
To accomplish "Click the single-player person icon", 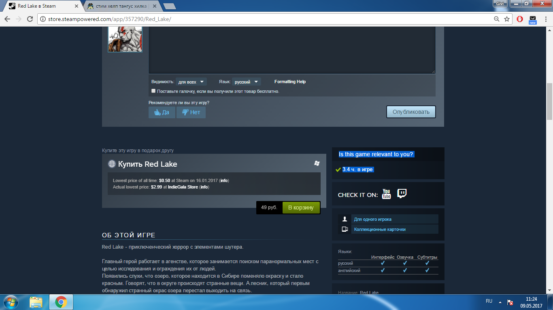I will [x=345, y=219].
